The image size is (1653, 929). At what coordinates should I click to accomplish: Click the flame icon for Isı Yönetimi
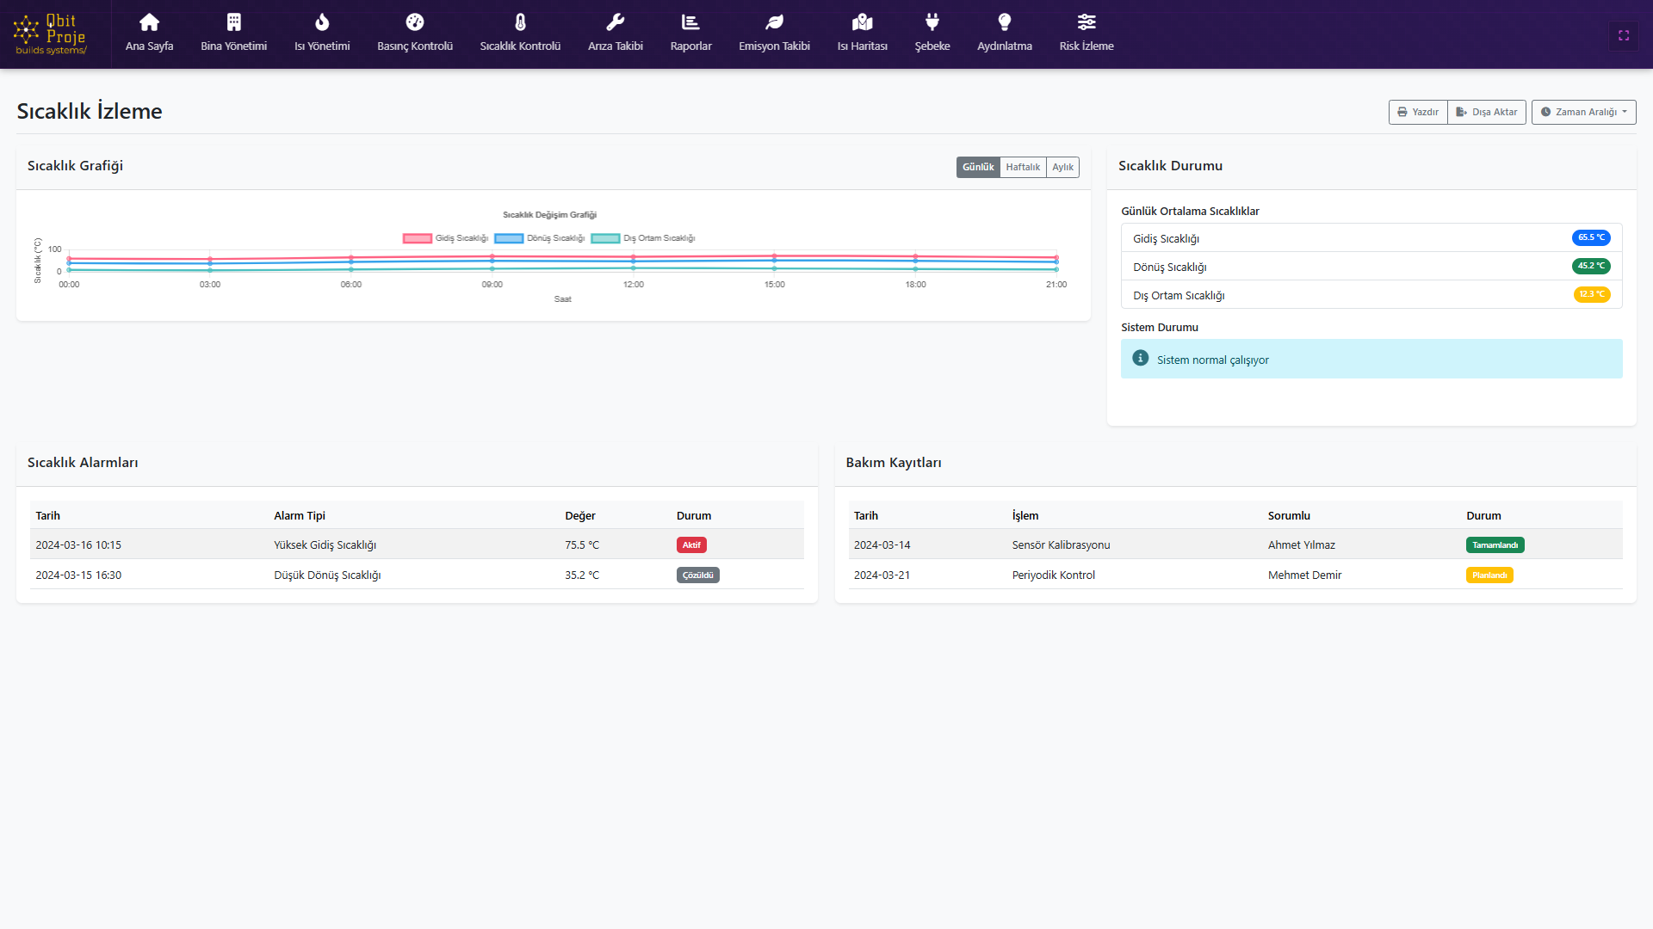(322, 22)
